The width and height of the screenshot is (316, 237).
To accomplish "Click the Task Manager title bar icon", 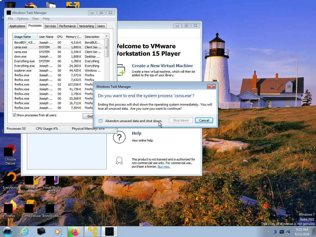I will tap(9, 13).
